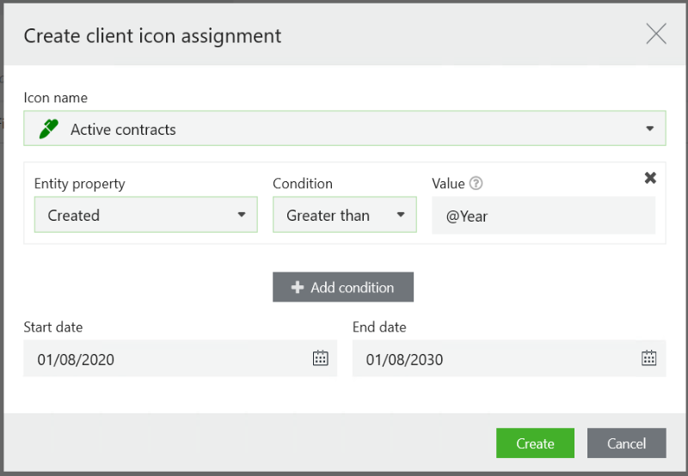Close the Create client icon assignment dialog
The width and height of the screenshot is (688, 476).
point(656,34)
